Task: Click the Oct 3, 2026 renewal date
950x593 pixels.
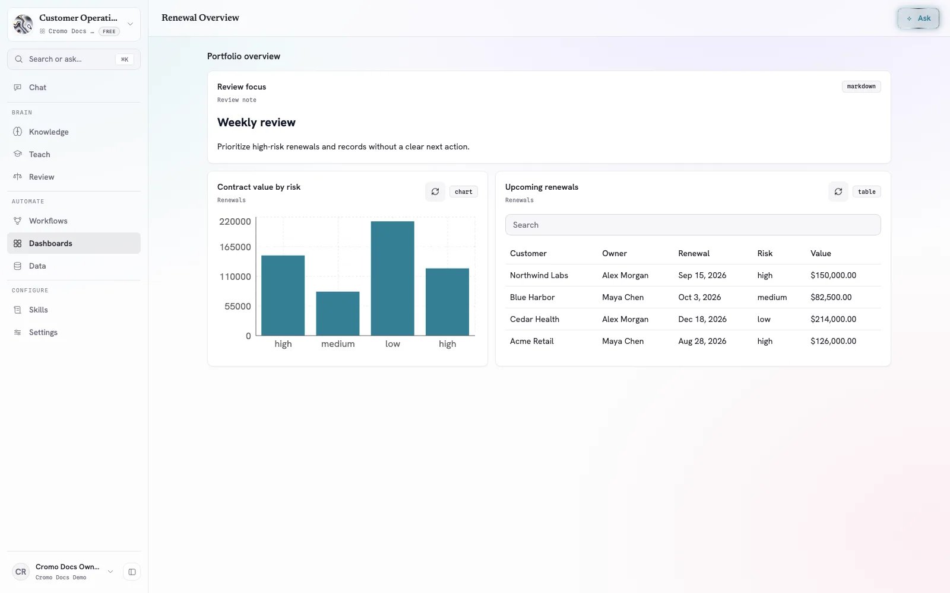Action: (x=700, y=297)
